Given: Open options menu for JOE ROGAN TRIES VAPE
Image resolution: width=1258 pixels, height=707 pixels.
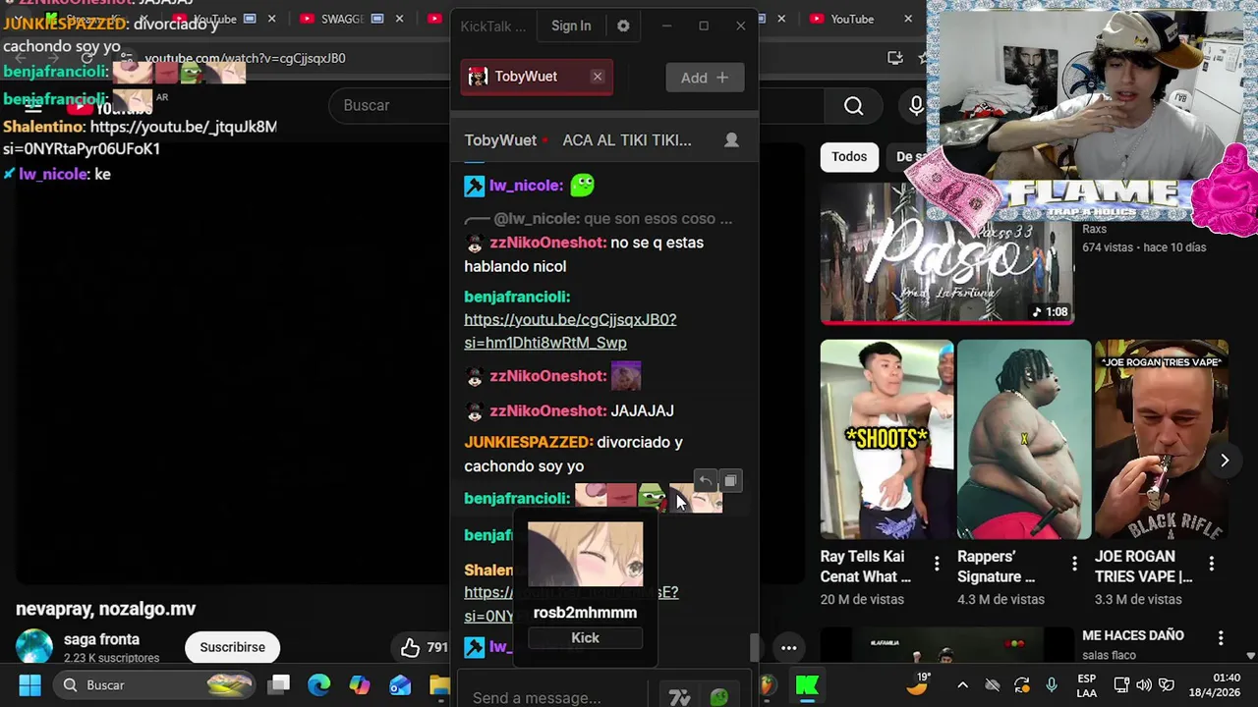Looking at the screenshot, I should click(1212, 564).
